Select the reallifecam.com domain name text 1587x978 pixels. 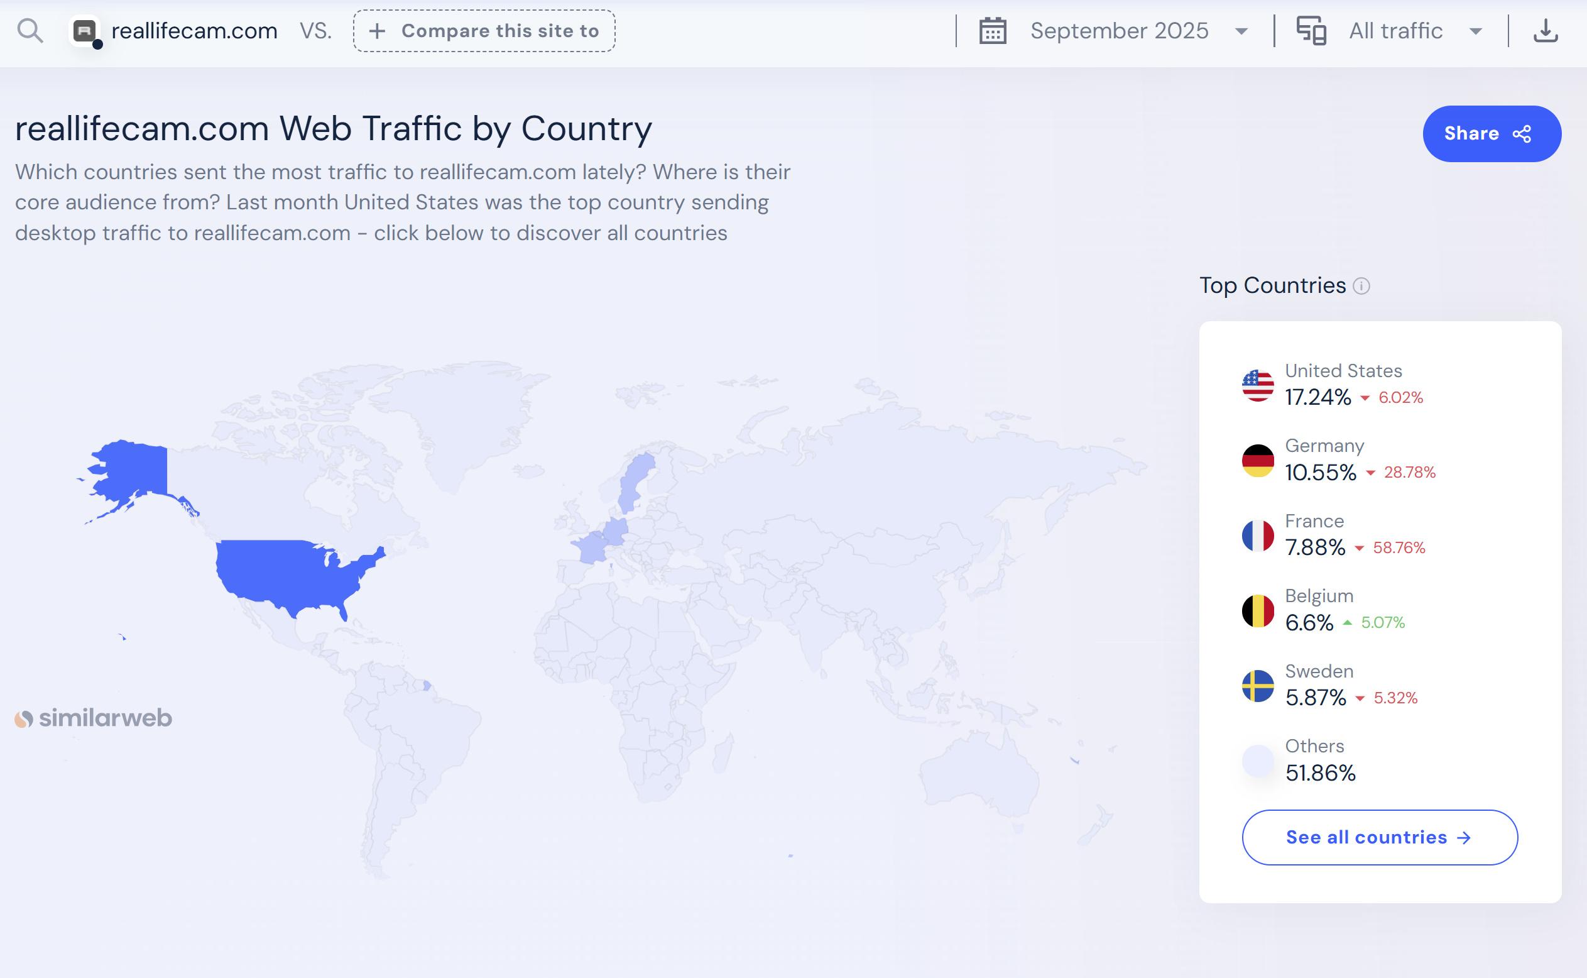pos(194,30)
